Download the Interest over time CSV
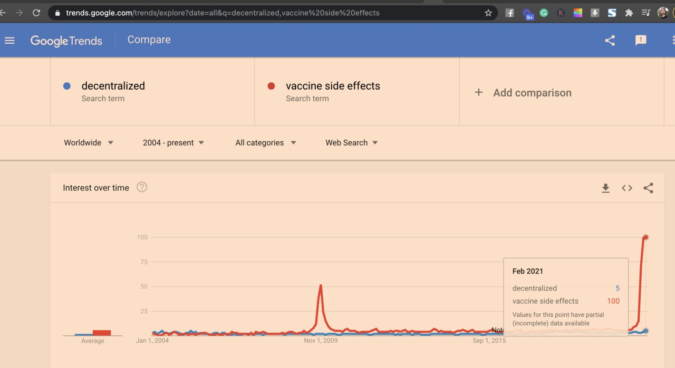The image size is (675, 368). coord(605,188)
